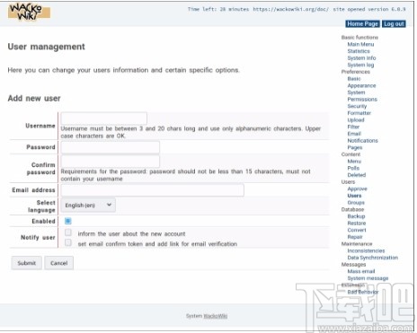417x333 pixels.
Task: Open Notifications preferences
Action: click(x=363, y=141)
